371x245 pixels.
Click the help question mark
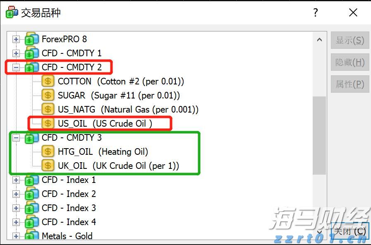point(315,12)
